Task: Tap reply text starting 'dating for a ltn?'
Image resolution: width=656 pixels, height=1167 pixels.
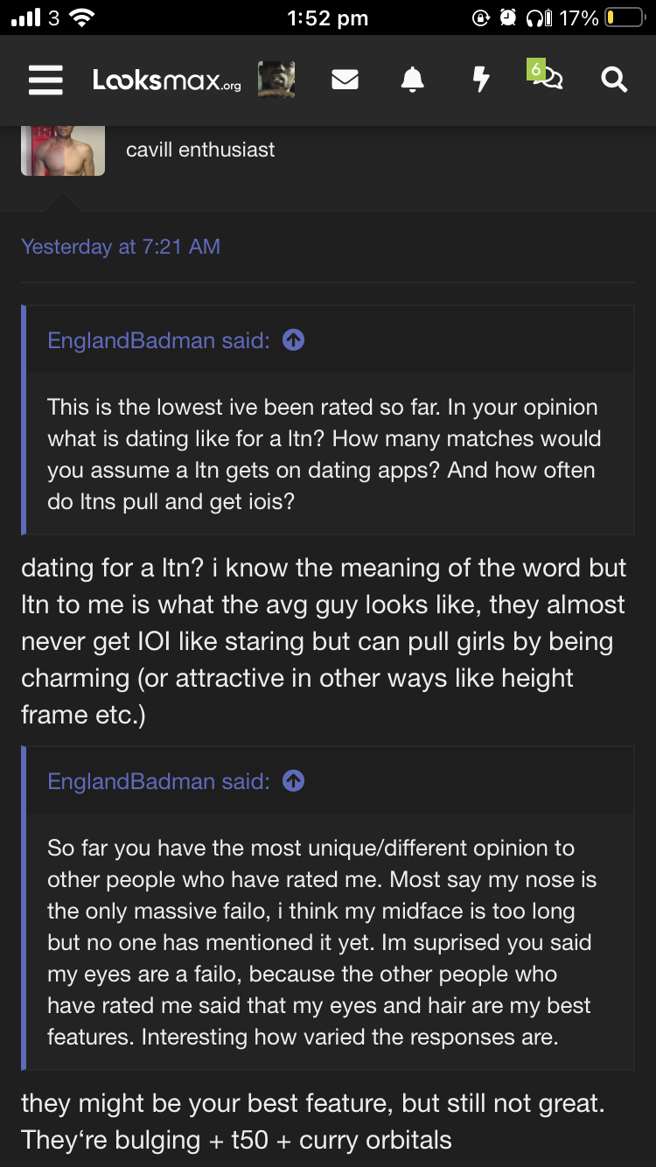Action: [x=324, y=641]
